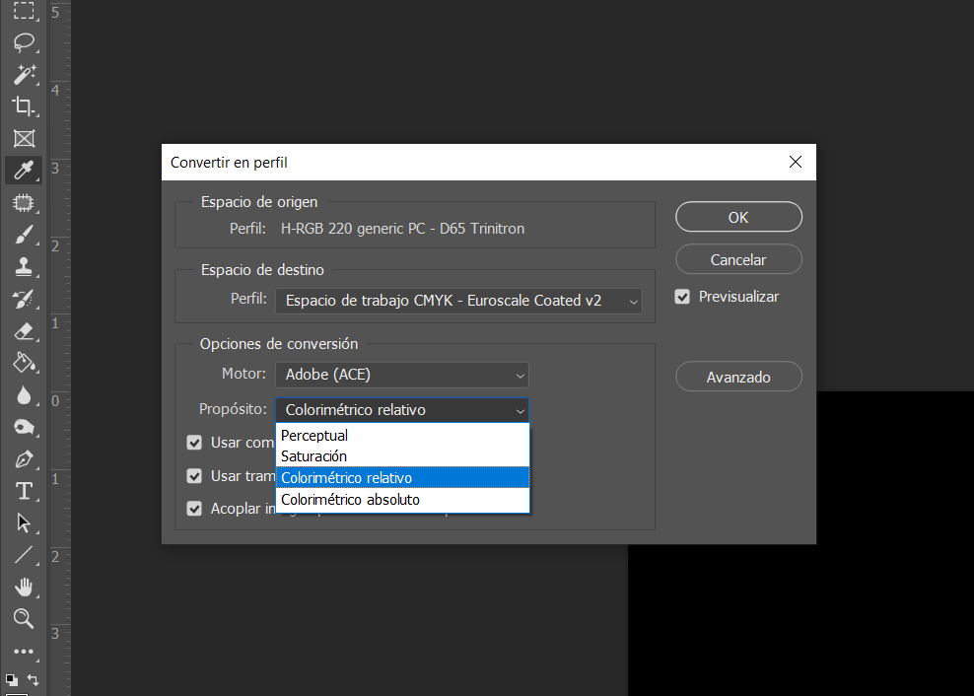Image resolution: width=974 pixels, height=696 pixels.
Task: Toggle the Previsualizar checkbox
Action: [x=682, y=297]
